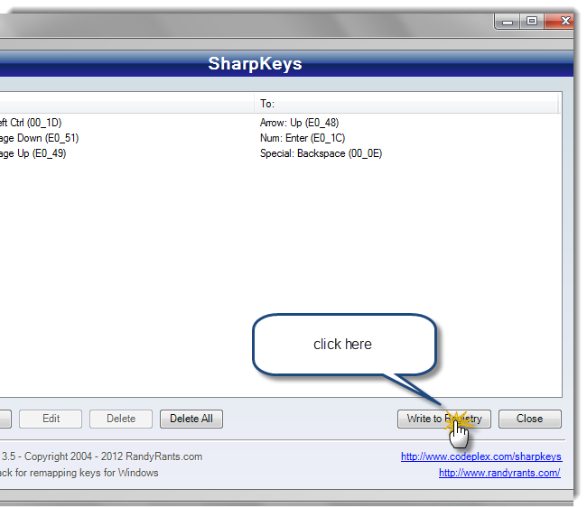The width and height of the screenshot is (587, 507).
Task: Minimize the SharpKeys window
Action: click(508, 22)
